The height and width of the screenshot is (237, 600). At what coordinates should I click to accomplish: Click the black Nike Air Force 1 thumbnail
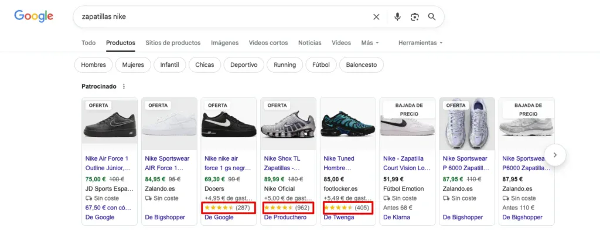point(110,124)
